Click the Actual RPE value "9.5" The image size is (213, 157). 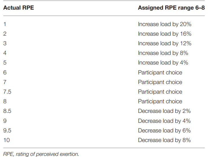click(7, 130)
